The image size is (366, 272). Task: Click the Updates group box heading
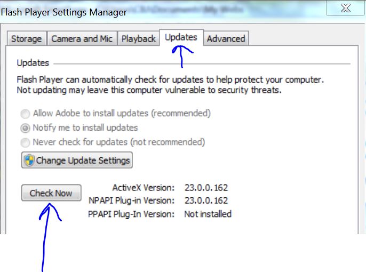point(33,63)
